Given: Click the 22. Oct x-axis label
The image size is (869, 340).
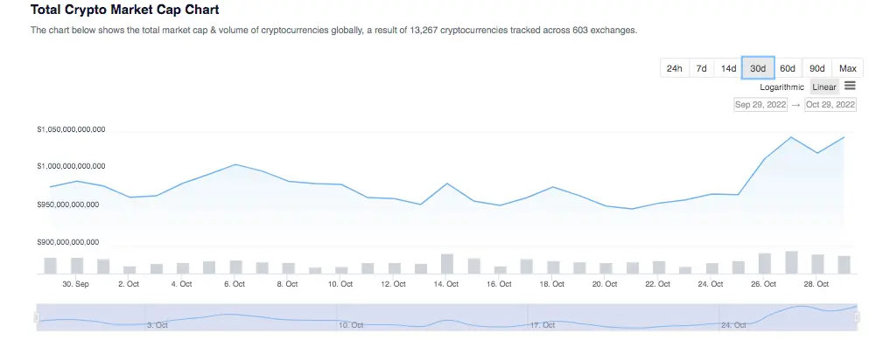Looking at the screenshot, I should coord(658,284).
